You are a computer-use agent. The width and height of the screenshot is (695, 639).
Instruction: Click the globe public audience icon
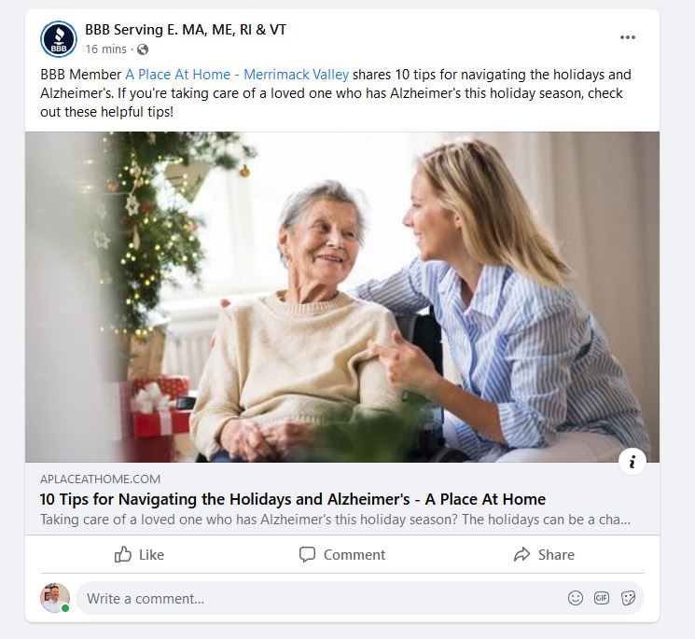(143, 49)
